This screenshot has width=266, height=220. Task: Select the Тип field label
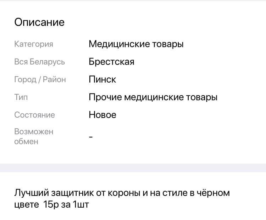pos(21,97)
